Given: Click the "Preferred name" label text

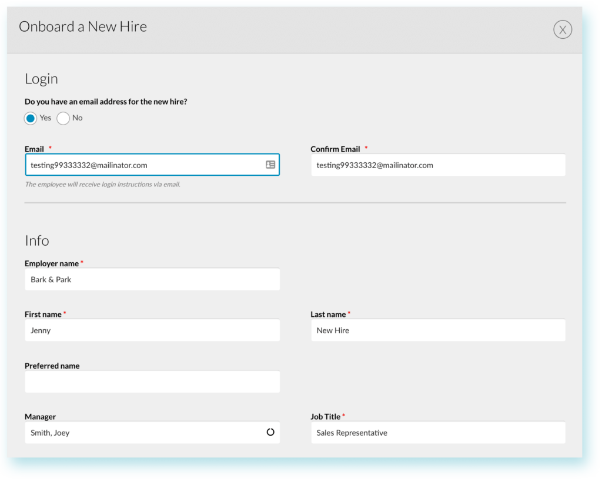Looking at the screenshot, I should coord(52,366).
